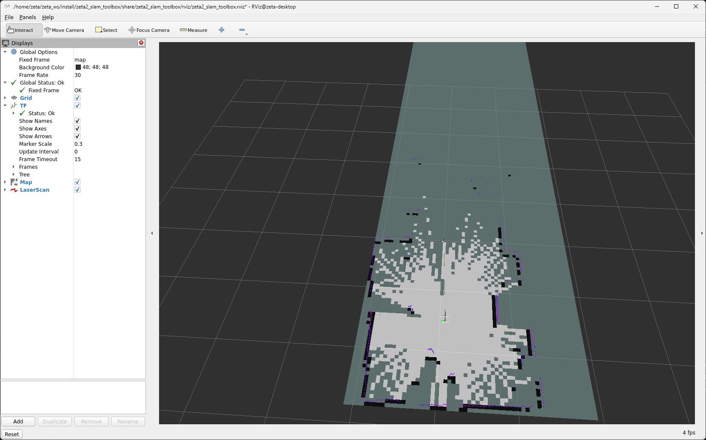The image size is (706, 440).
Task: Activate the Focus Camera tool
Action: [149, 30]
